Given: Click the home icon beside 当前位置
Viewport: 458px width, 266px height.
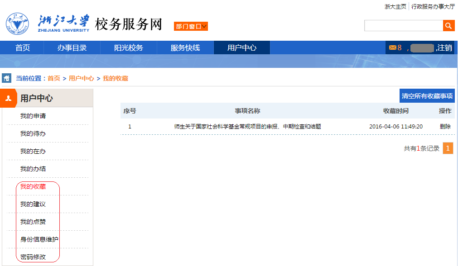Looking at the screenshot, I should pyautogui.click(x=7, y=78).
